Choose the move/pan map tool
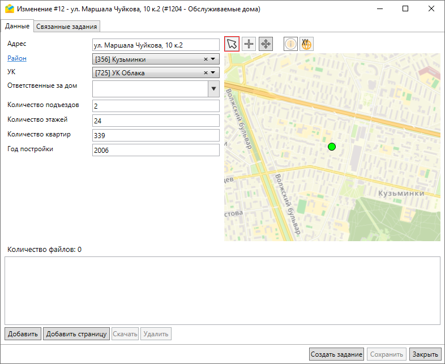Image resolution: width=445 pixels, height=364 pixels. point(266,44)
